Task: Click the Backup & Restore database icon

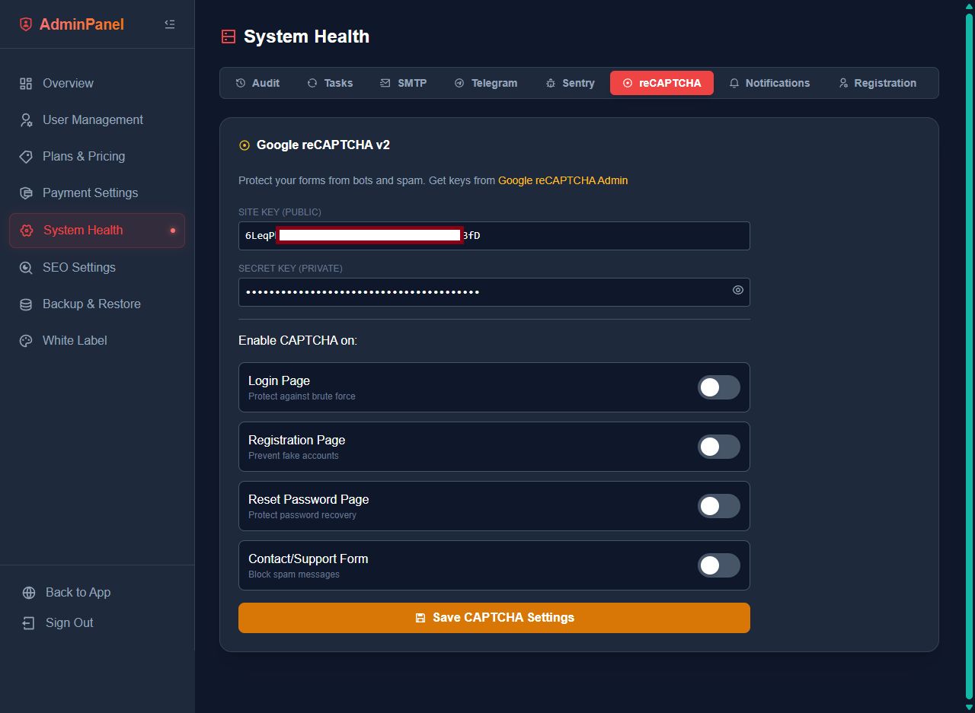Action: [26, 304]
